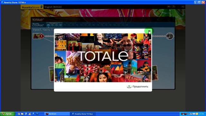Image resolution: width=206 pixels, height=116 pixels.
Task: Select the Rosetta Course tab
Action: pyautogui.click(x=38, y=24)
